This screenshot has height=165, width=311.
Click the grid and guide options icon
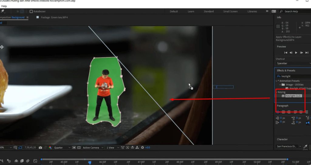15,147
